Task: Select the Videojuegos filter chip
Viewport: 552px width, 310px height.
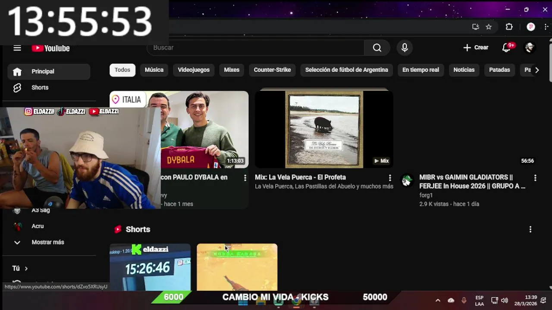Action: 194,70
